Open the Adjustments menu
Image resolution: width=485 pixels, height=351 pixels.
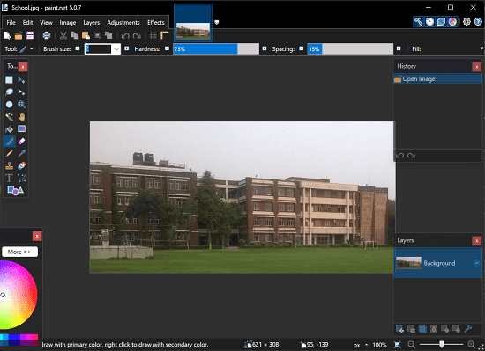pyautogui.click(x=123, y=23)
